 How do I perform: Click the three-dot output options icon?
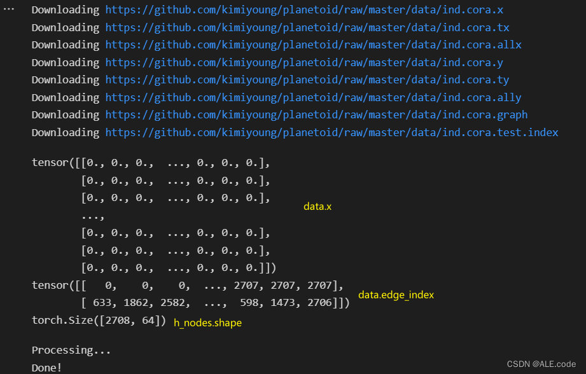[x=9, y=9]
